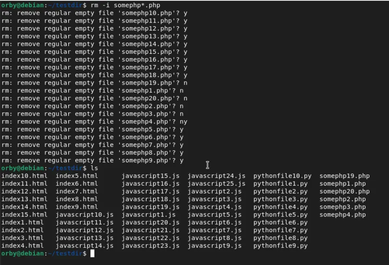This screenshot has width=389, height=265.
Task: Click the rm prompt line for somephp10.php
Action: pos(94,13)
